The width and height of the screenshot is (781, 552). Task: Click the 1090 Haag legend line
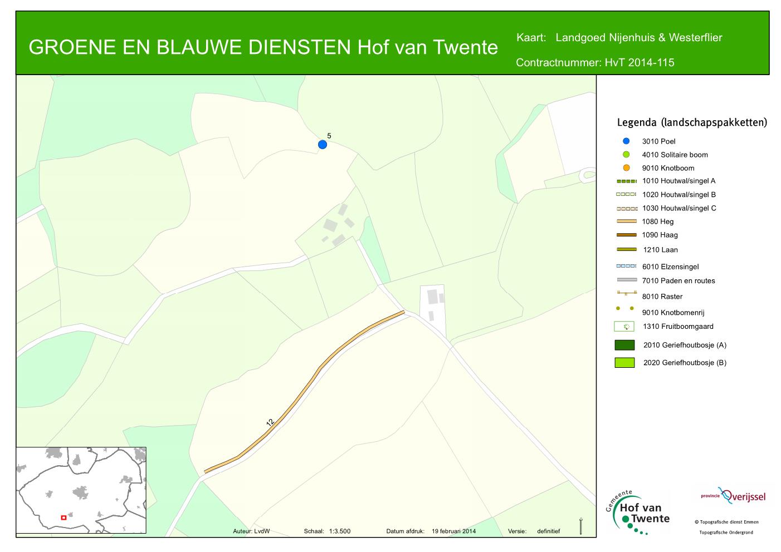626,235
